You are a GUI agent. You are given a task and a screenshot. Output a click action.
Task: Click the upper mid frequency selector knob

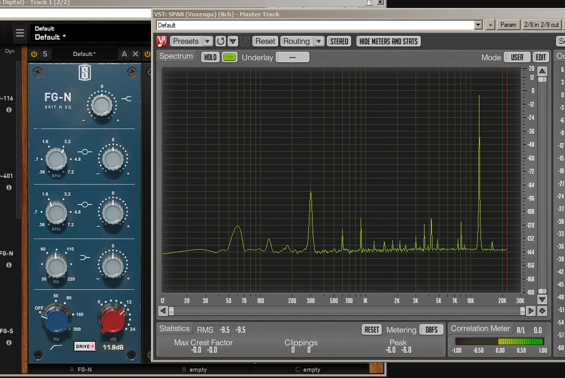coord(56,159)
